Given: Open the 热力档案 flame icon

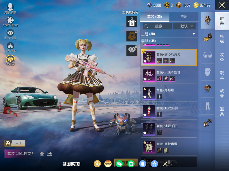Looking at the screenshot, I should point(10,47).
